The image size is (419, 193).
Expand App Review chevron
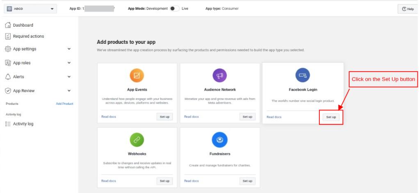(69, 91)
